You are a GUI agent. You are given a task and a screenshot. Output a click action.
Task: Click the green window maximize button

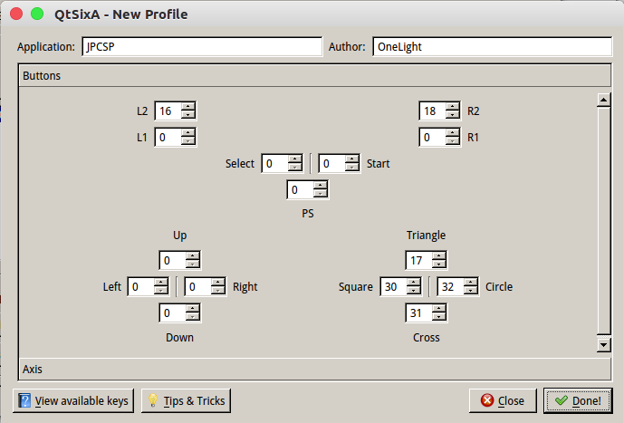coord(36,14)
